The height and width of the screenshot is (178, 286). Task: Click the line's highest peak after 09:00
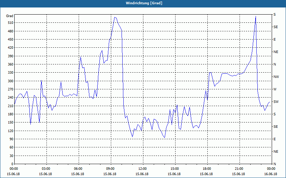pos(115,17)
